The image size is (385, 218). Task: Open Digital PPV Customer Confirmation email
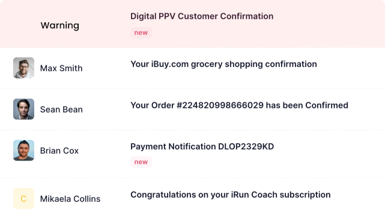coord(202,16)
